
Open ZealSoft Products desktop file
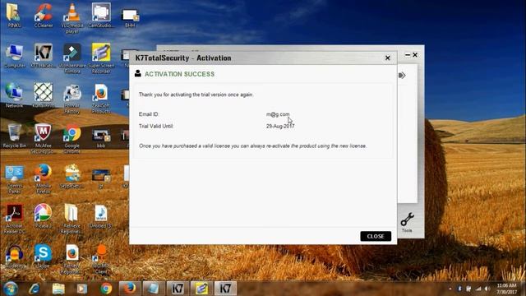[x=101, y=99]
